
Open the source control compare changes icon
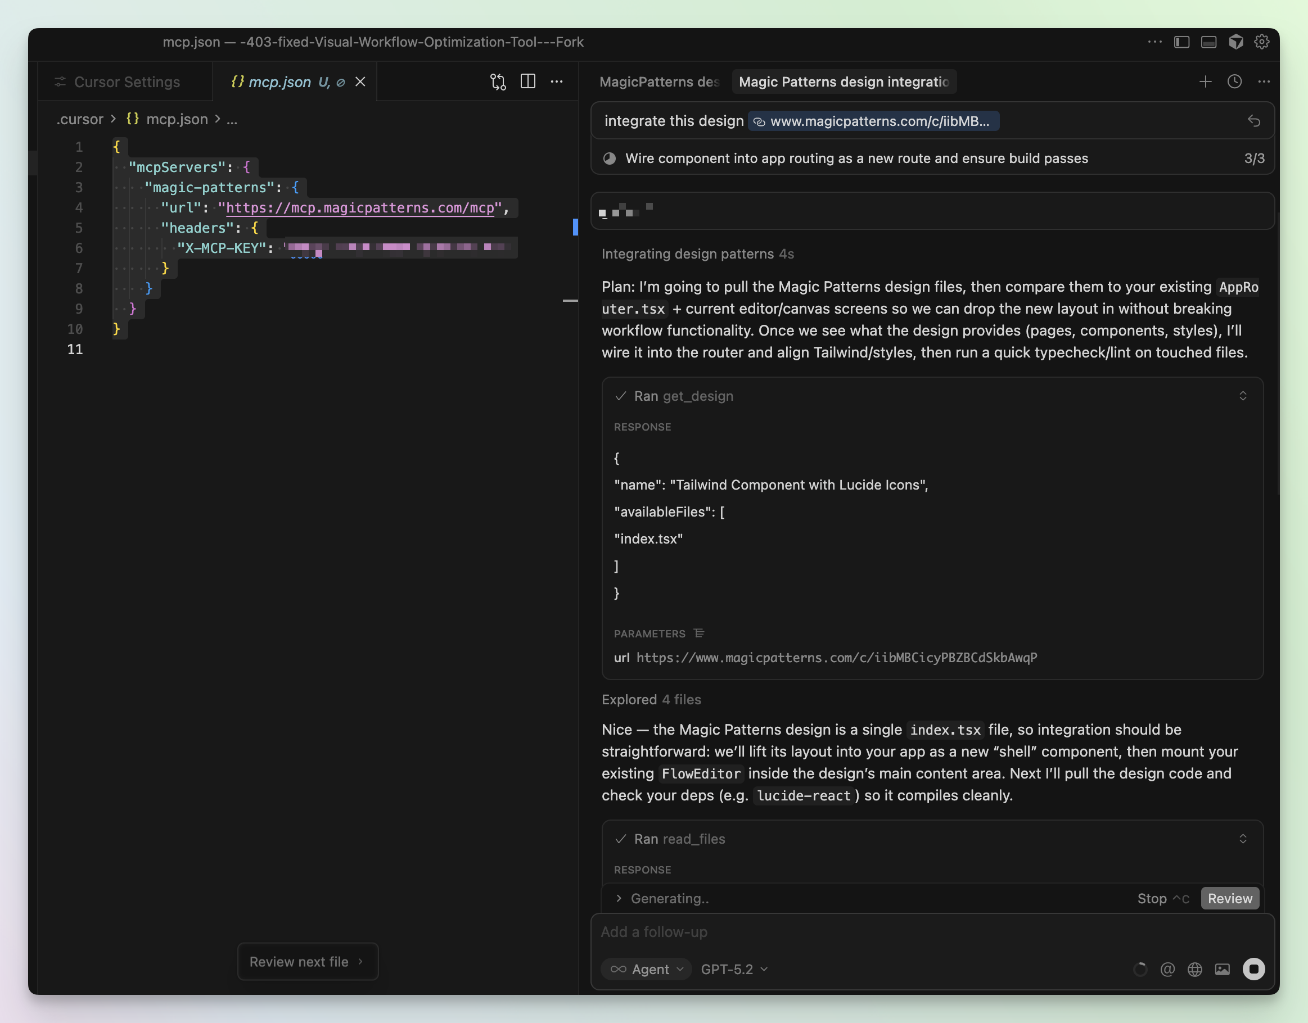pos(498,82)
